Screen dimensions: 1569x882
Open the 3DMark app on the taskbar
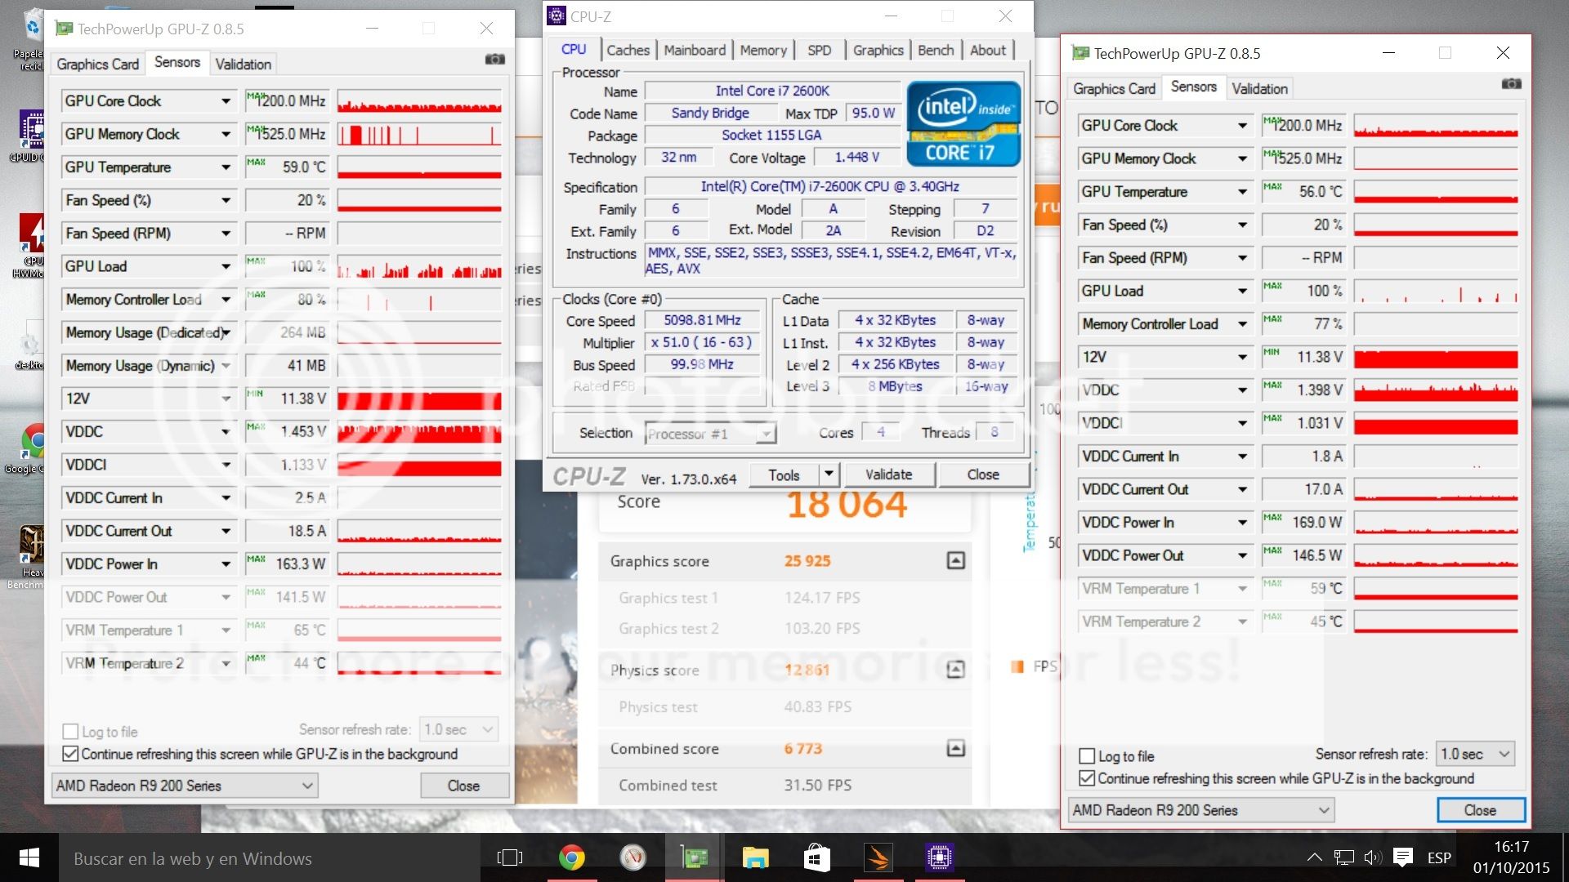(878, 857)
